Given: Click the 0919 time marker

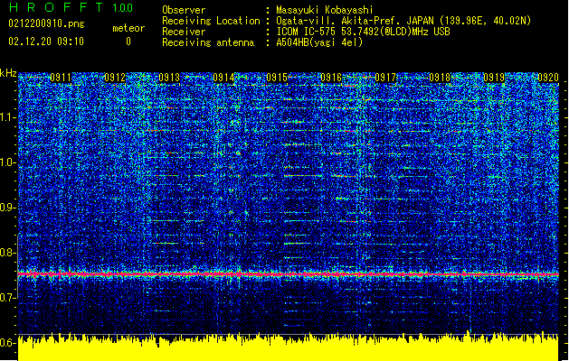Looking at the screenshot, I should pyautogui.click(x=494, y=78).
